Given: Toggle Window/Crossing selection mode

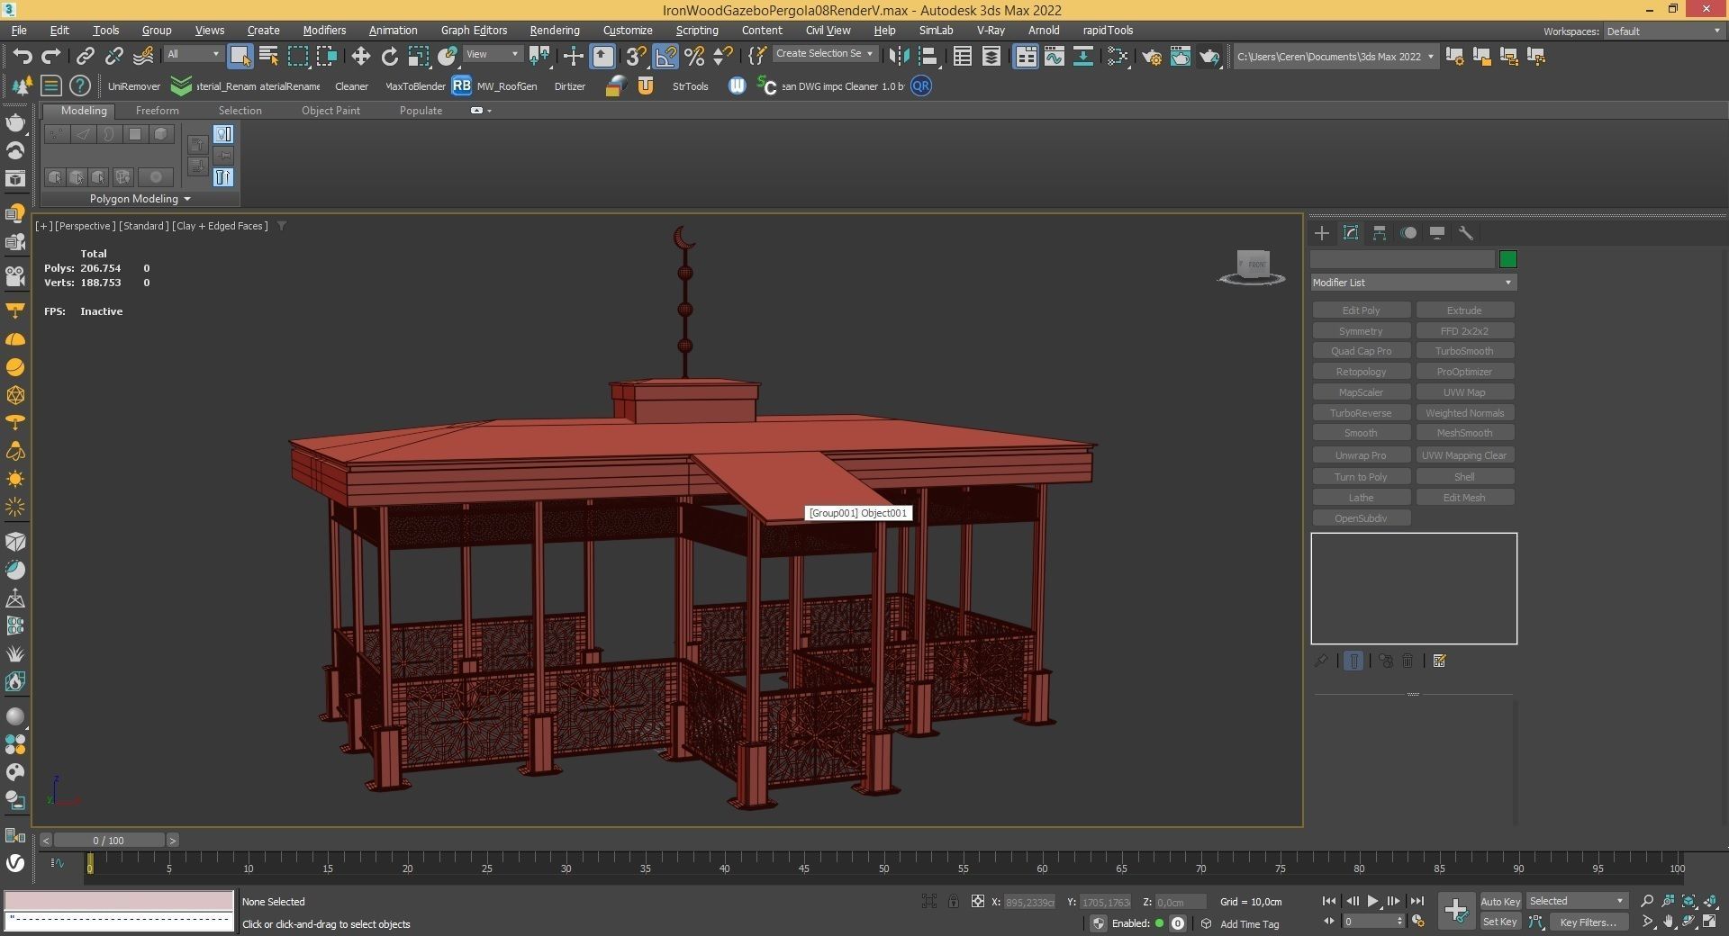Looking at the screenshot, I should (326, 56).
